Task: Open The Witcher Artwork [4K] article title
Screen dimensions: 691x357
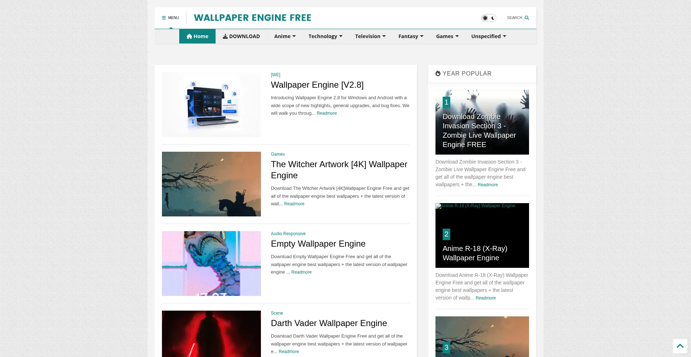Action: [x=339, y=170]
